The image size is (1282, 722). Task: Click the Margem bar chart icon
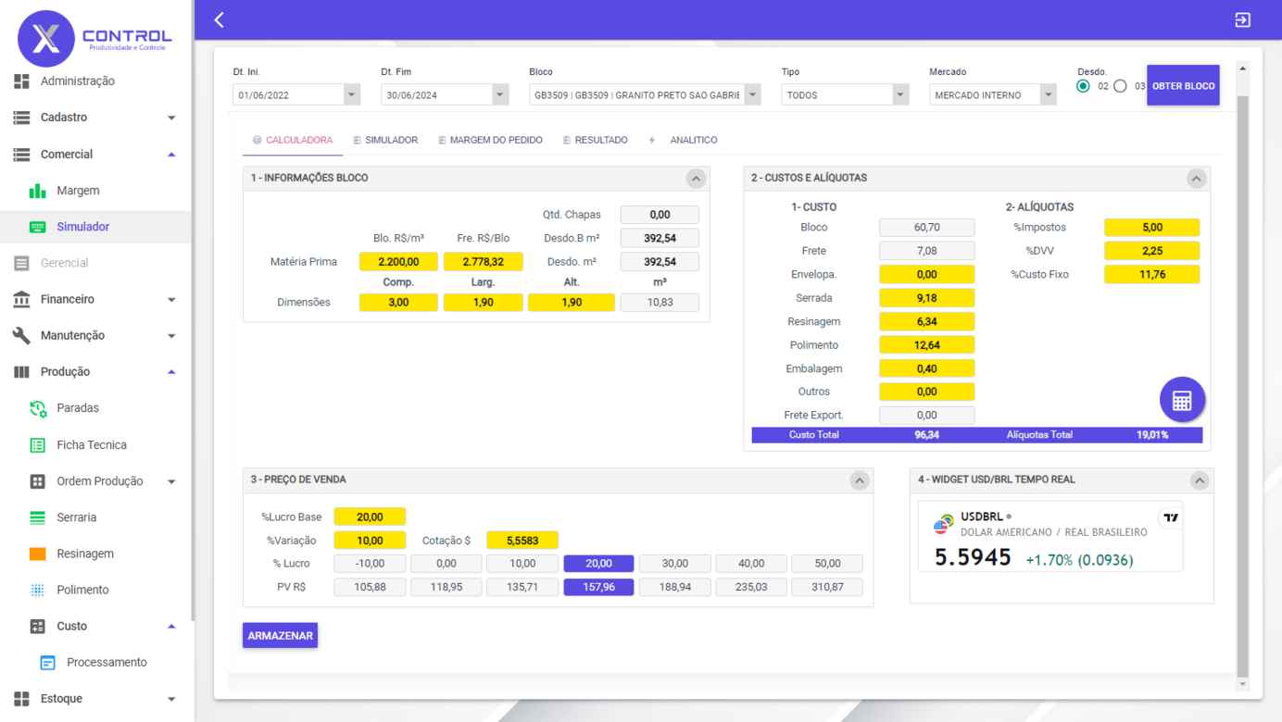pyautogui.click(x=37, y=191)
